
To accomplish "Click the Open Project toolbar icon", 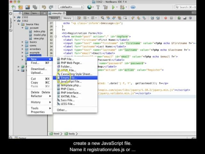I will coord(28,7).
